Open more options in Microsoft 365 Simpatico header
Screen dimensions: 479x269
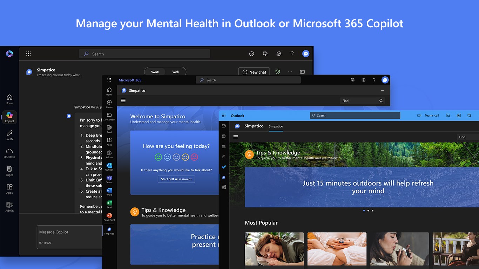[x=382, y=90]
